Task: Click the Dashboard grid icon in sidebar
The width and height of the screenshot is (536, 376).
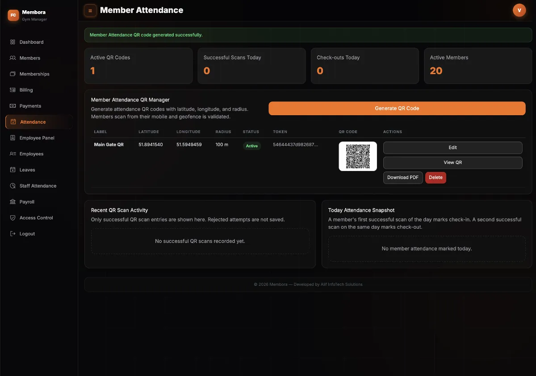Action: pos(13,42)
